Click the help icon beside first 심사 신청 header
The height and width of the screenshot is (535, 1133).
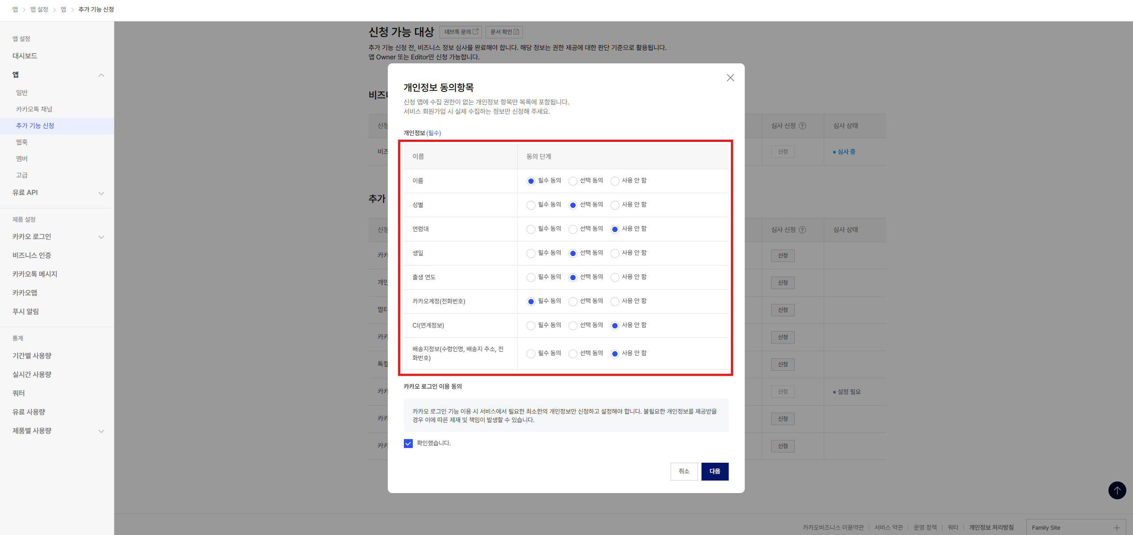click(x=802, y=126)
